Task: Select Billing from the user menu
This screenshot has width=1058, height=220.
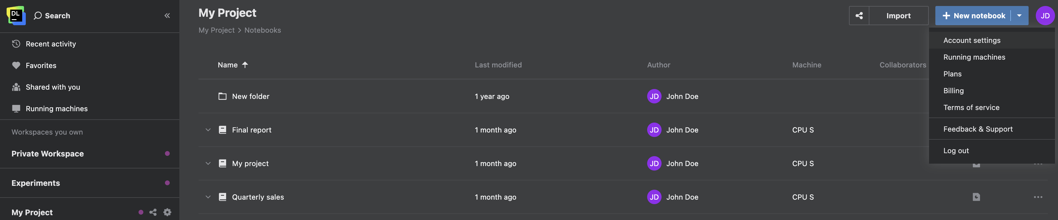Action: click(x=953, y=91)
